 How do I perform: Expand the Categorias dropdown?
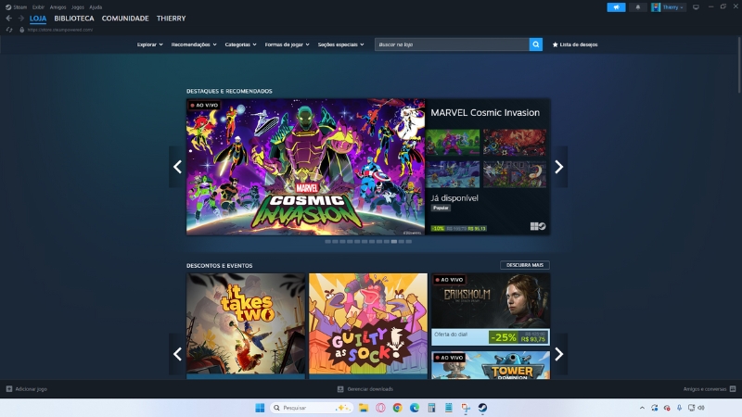click(240, 44)
